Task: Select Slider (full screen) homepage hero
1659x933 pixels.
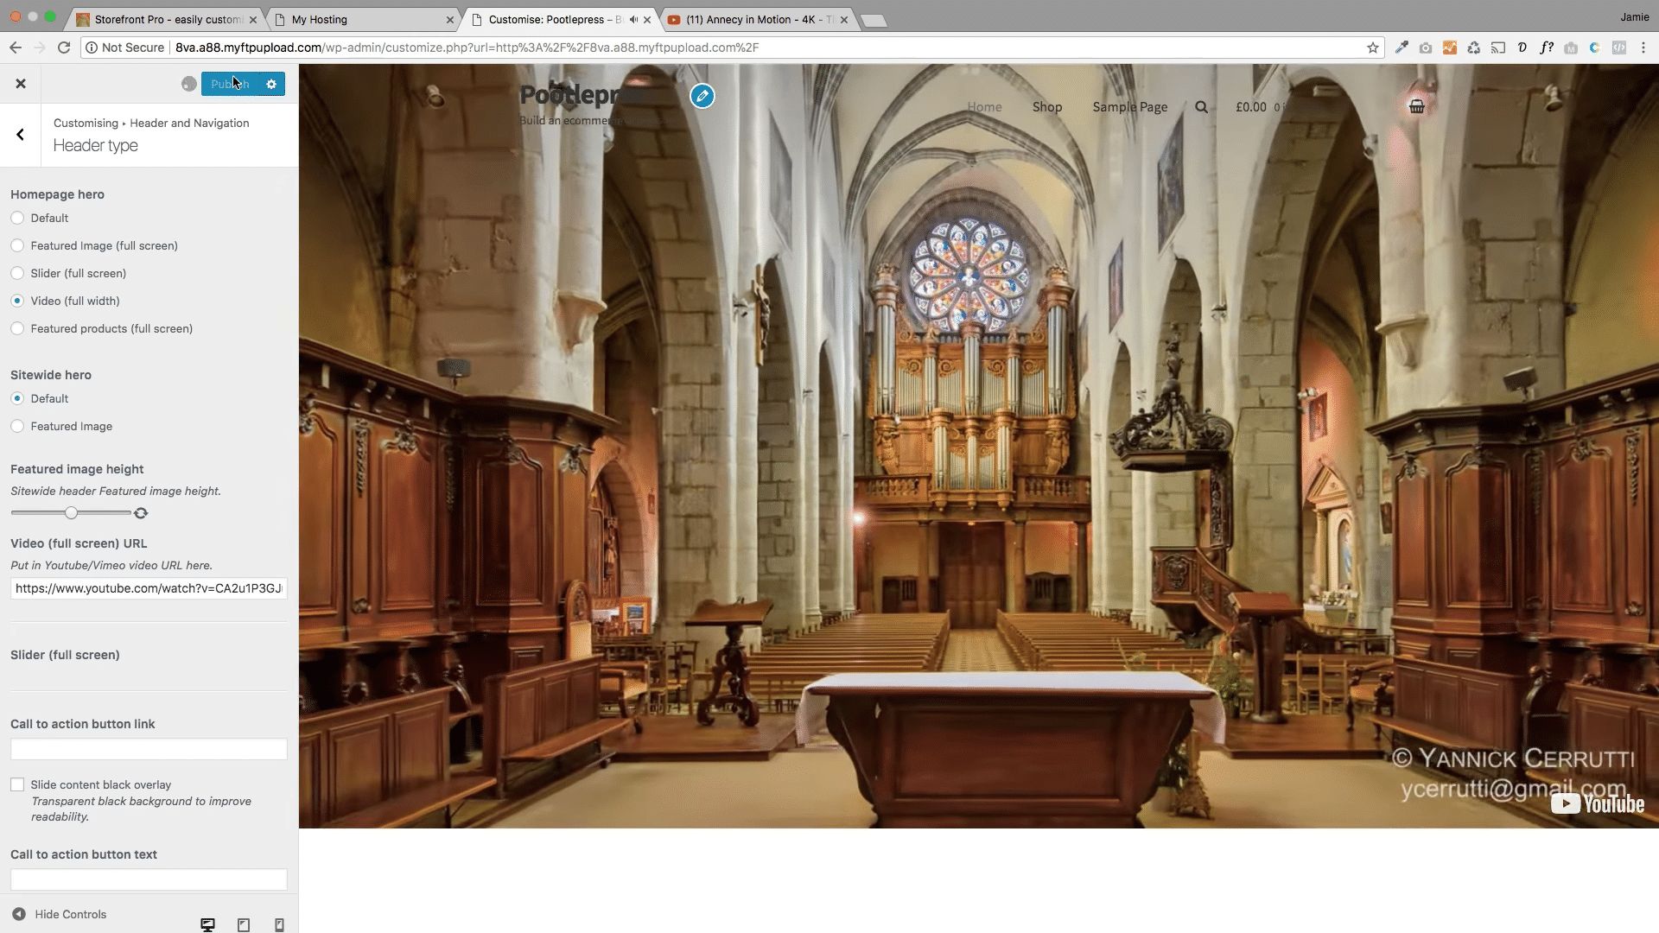Action: (x=17, y=274)
